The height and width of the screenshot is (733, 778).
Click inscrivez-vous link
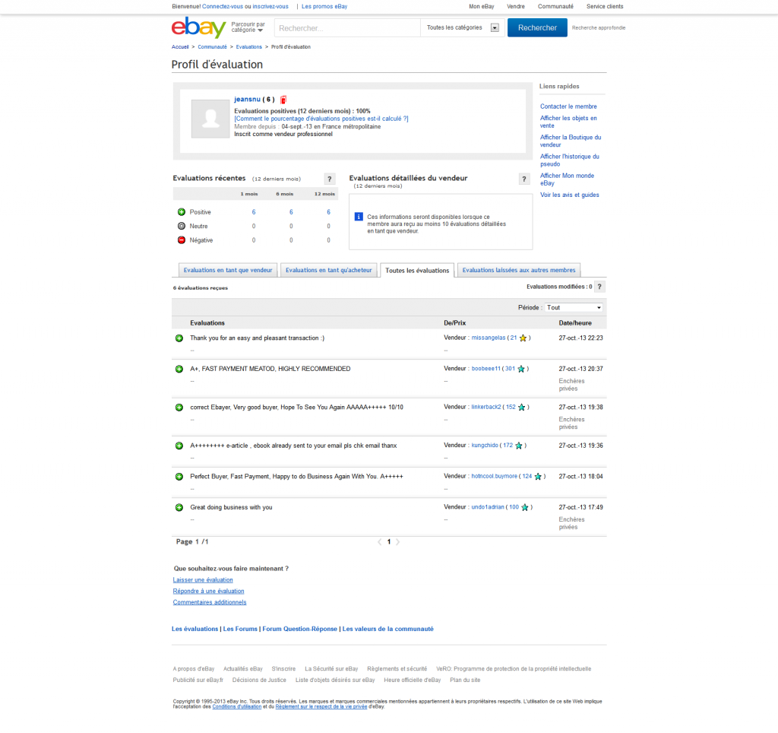point(270,6)
